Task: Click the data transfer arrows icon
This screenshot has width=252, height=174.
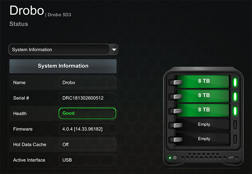Action: [x=231, y=157]
